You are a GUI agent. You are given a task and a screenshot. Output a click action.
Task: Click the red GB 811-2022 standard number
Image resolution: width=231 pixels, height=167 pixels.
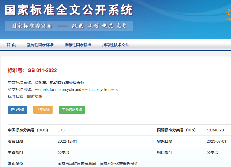click(42, 70)
